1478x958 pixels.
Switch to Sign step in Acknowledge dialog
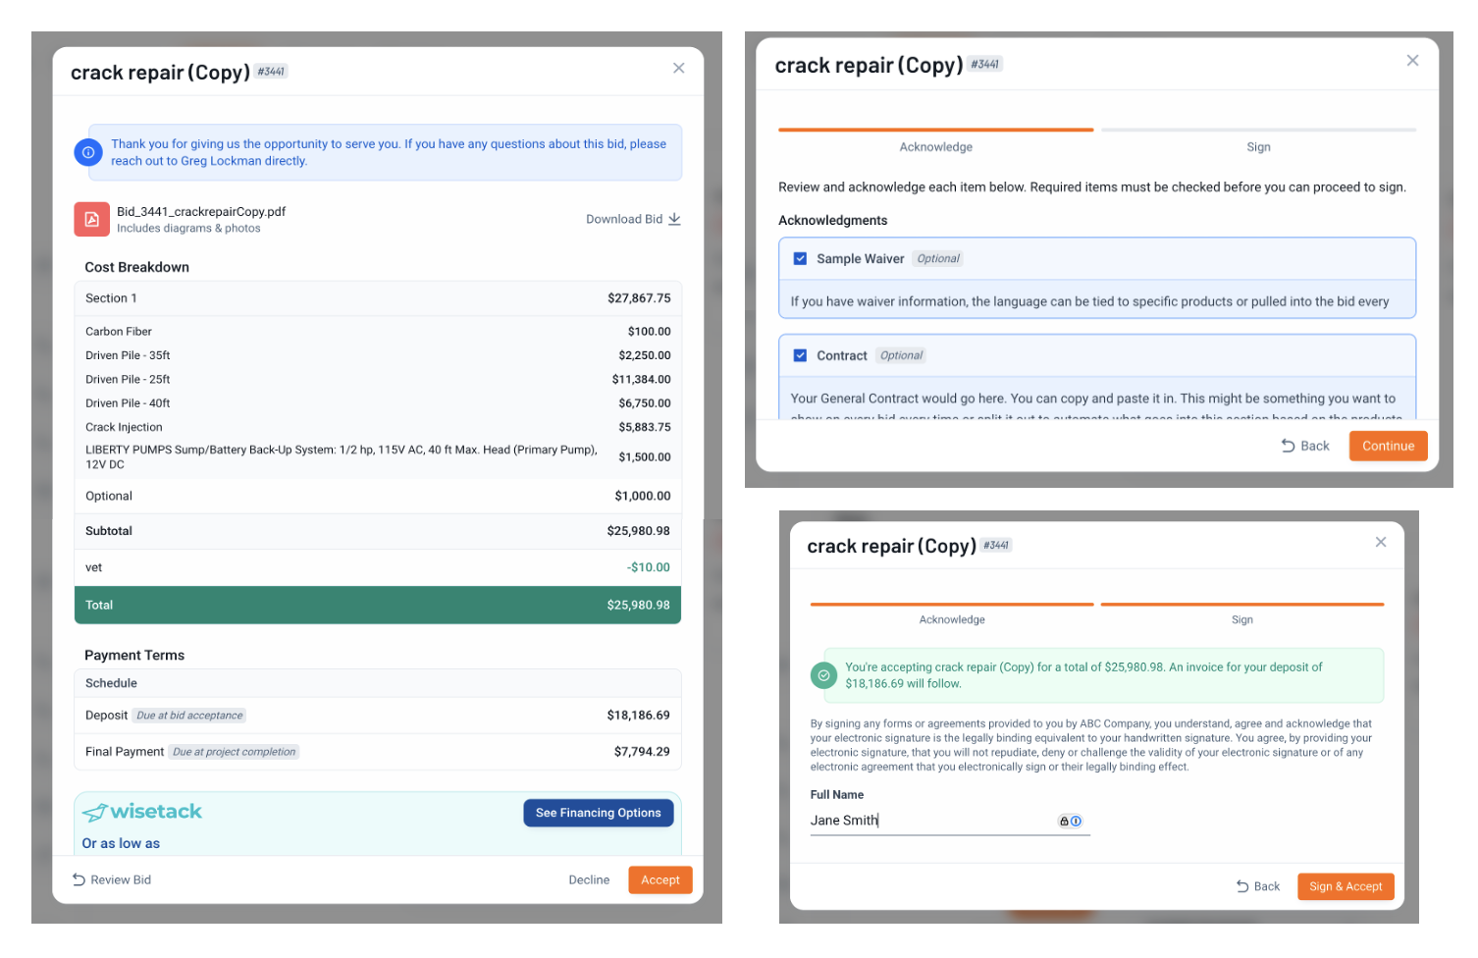coord(1258,147)
